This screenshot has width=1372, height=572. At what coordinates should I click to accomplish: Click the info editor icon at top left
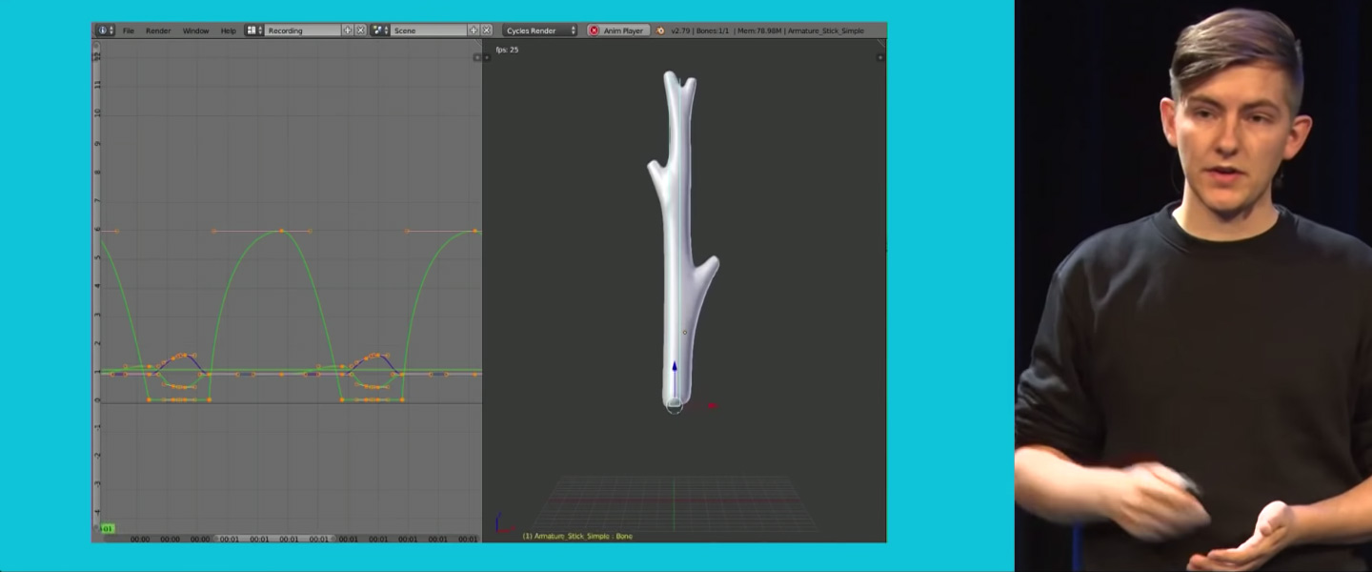(x=102, y=31)
